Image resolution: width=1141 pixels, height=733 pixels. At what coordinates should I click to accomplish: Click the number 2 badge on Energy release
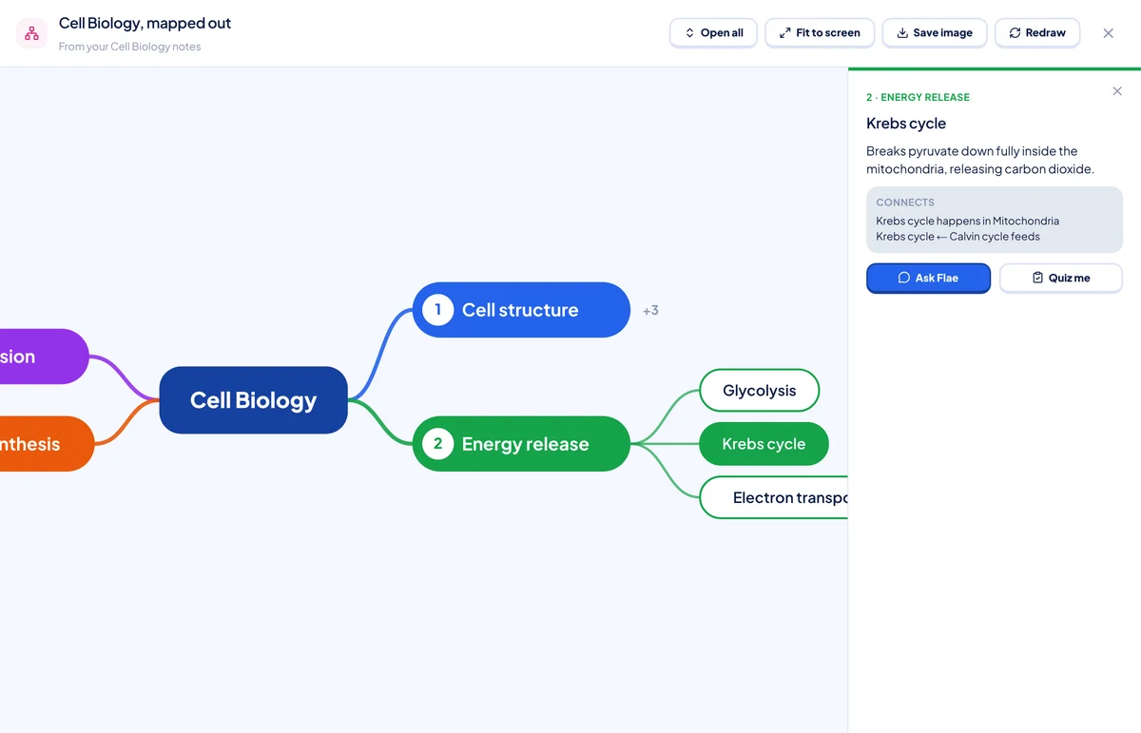coord(437,444)
